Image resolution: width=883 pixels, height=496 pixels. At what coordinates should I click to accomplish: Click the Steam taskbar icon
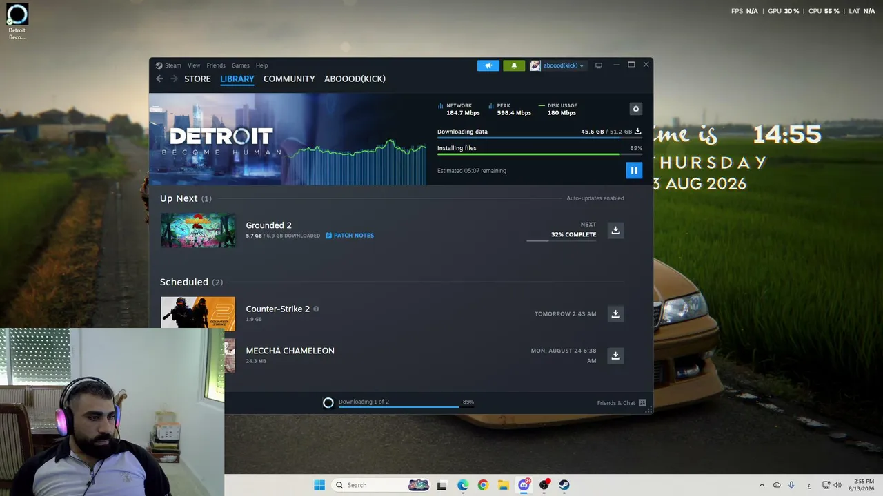tap(564, 485)
